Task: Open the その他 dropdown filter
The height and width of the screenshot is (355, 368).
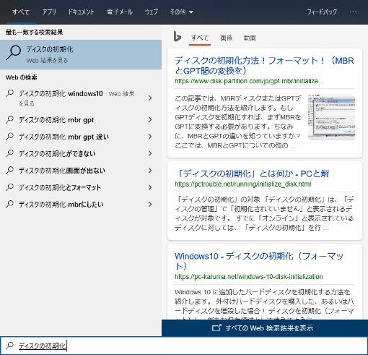Action: (182, 12)
